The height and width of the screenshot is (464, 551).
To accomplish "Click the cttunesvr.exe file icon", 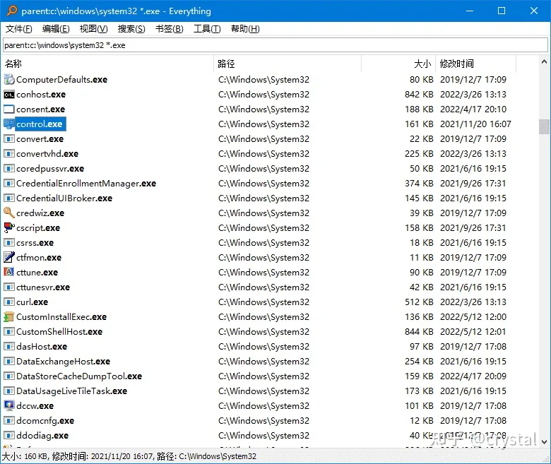I will 9,287.
